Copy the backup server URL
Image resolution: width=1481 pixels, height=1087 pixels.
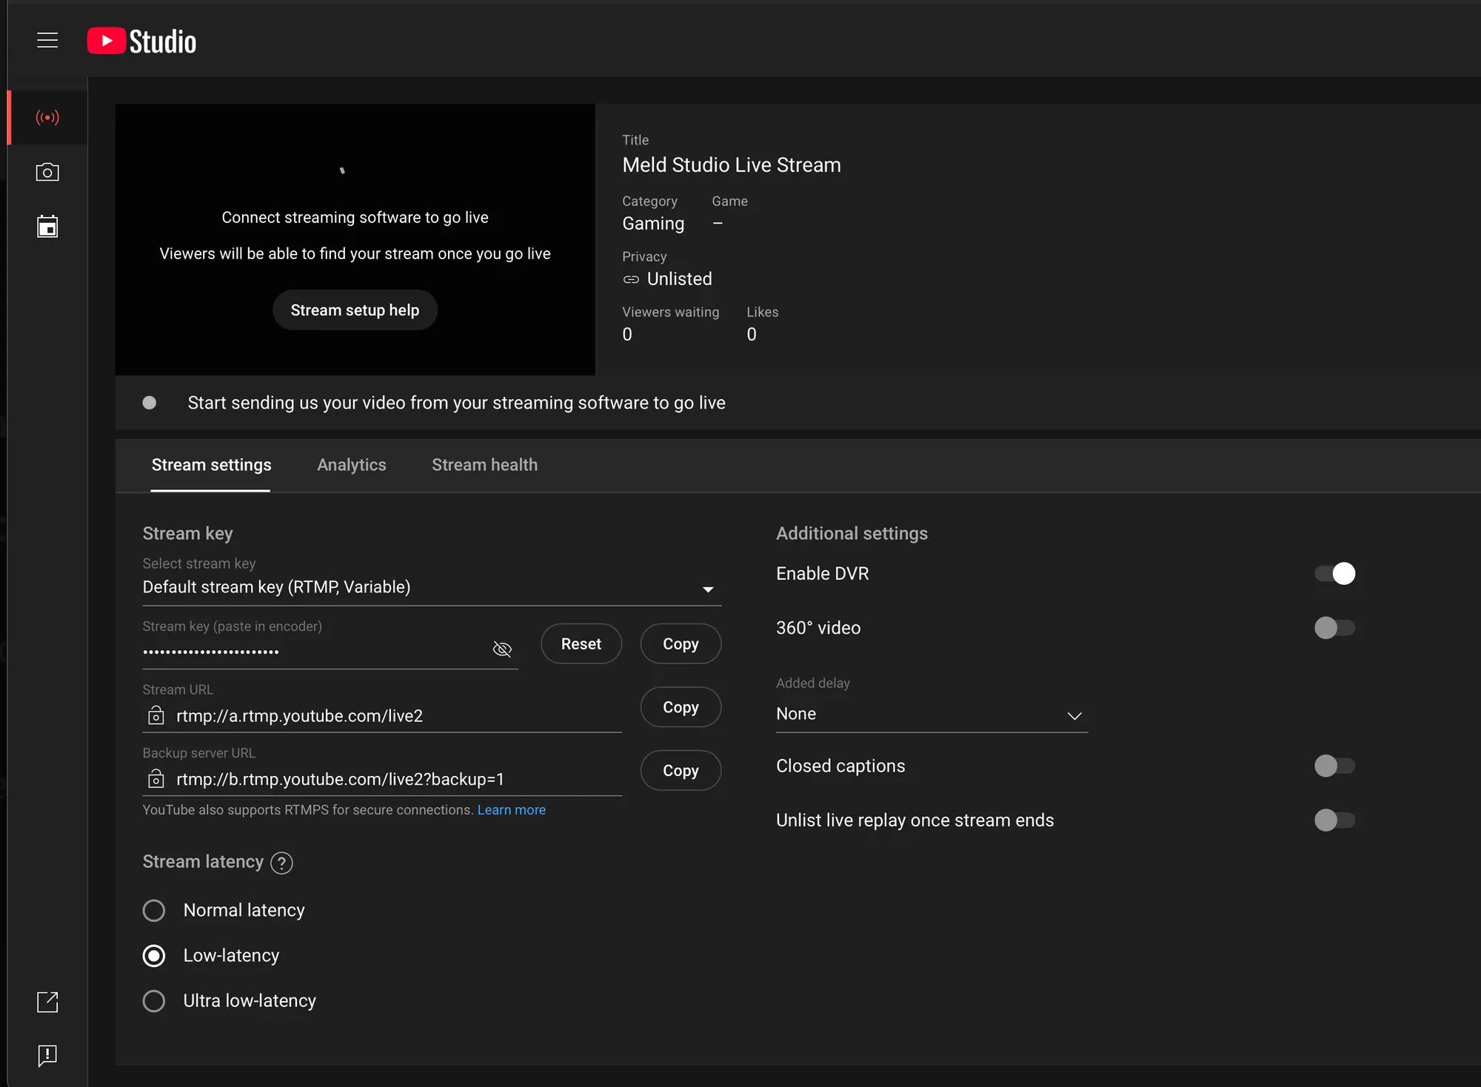(x=679, y=770)
